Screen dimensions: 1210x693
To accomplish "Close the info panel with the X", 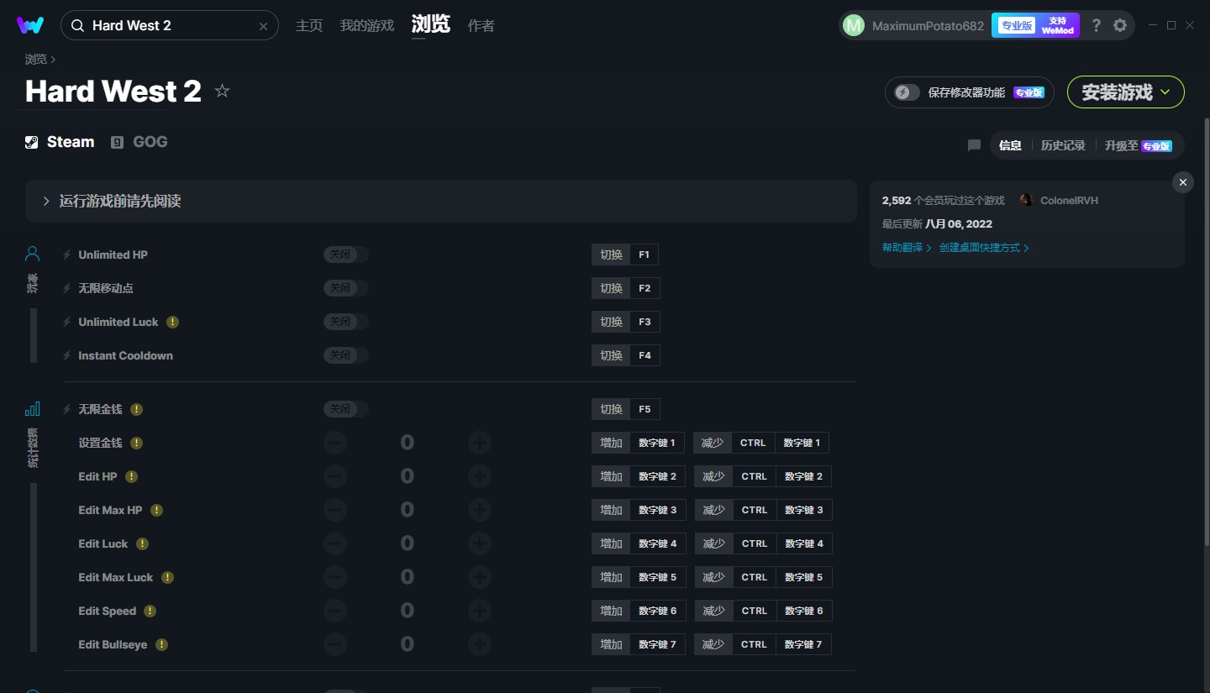I will point(1183,182).
